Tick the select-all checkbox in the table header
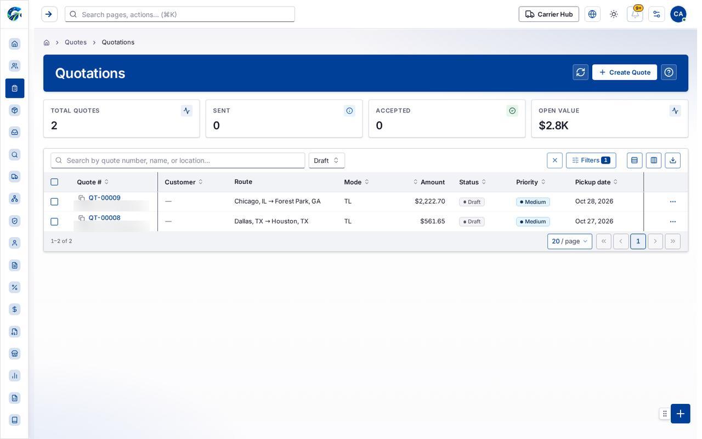The width and height of the screenshot is (702, 439). coord(54,182)
